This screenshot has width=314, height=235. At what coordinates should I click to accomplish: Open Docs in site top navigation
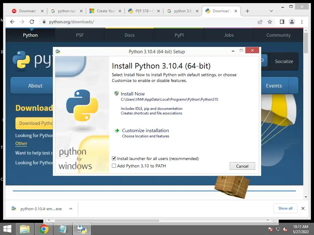[x=129, y=35]
